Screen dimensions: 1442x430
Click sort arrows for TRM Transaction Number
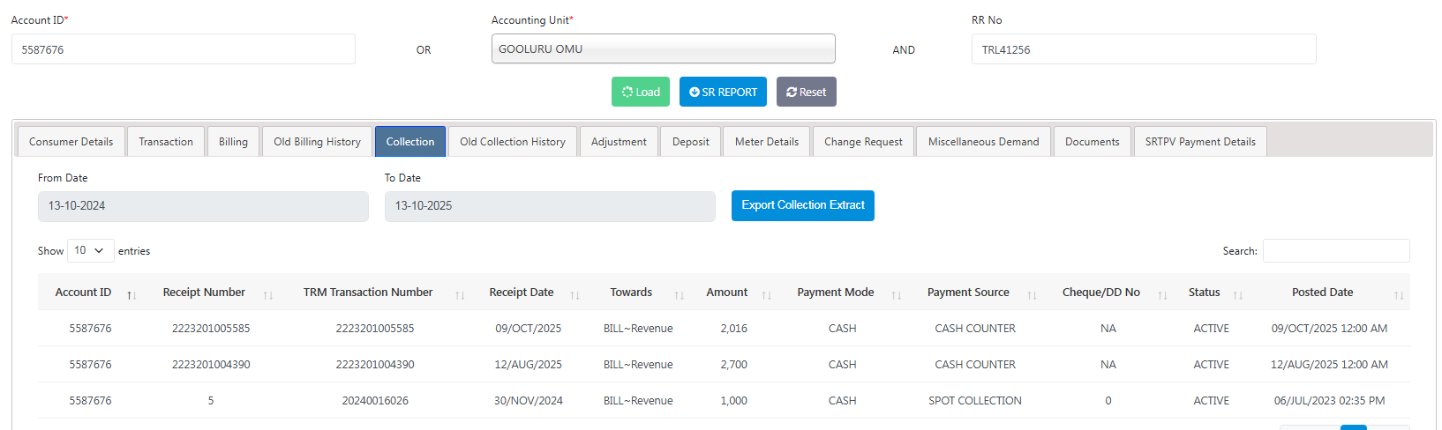point(460,295)
